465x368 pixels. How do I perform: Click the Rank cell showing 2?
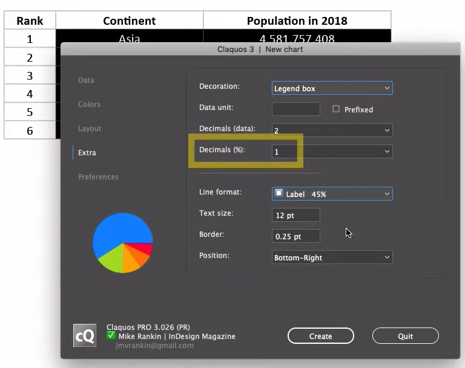[x=30, y=57]
